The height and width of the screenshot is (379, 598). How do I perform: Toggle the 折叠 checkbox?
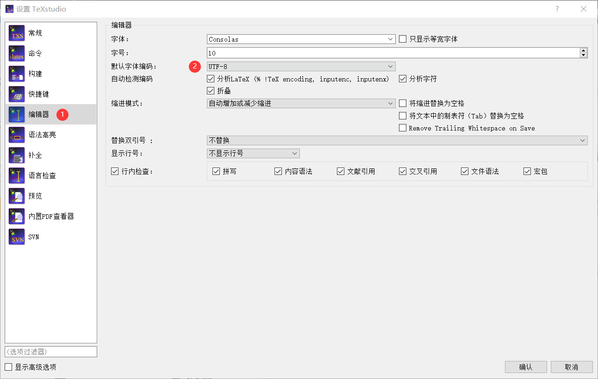[x=211, y=91]
